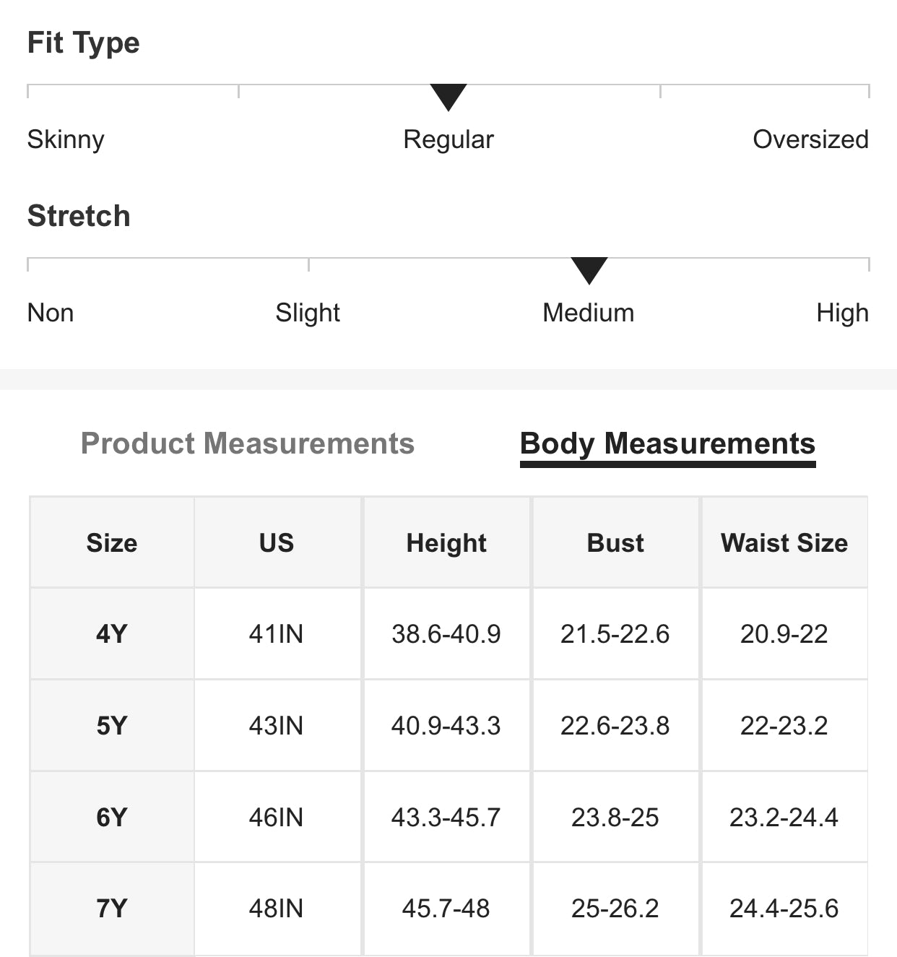Click the High stretch label
This screenshot has width=897, height=957.
pyautogui.click(x=842, y=313)
